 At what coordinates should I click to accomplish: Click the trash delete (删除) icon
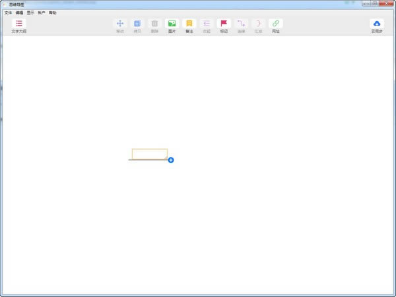154,24
